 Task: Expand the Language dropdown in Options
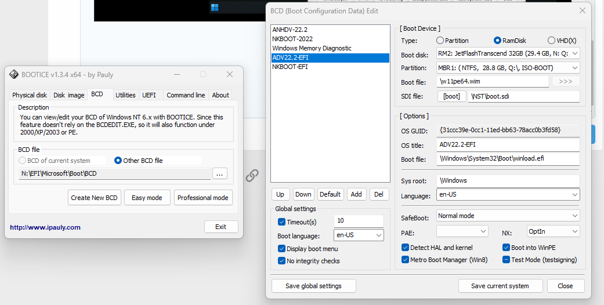[x=508, y=194]
